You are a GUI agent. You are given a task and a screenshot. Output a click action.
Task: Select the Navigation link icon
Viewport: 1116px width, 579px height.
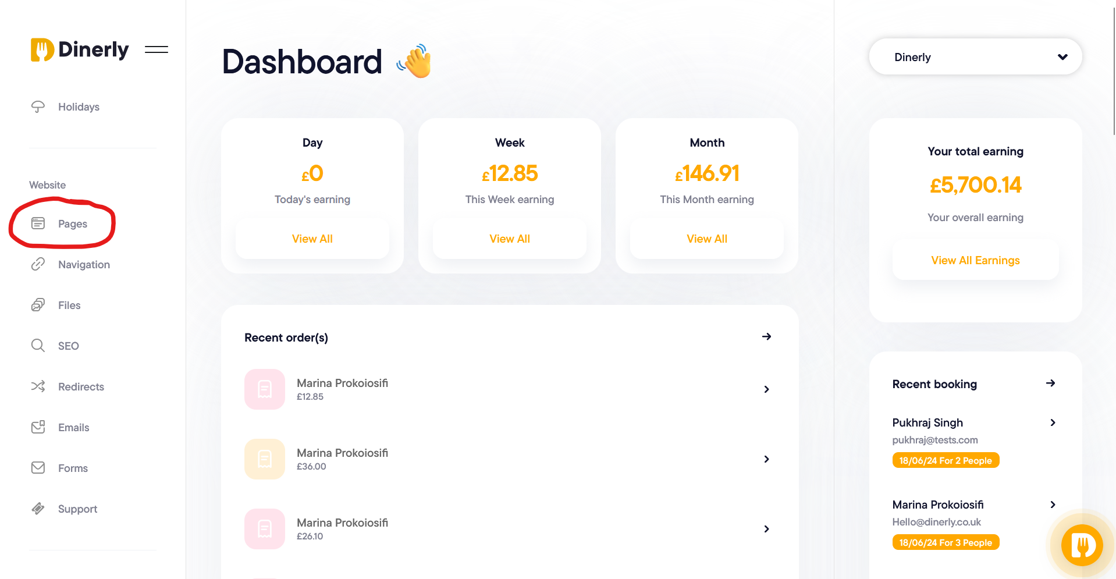click(38, 264)
